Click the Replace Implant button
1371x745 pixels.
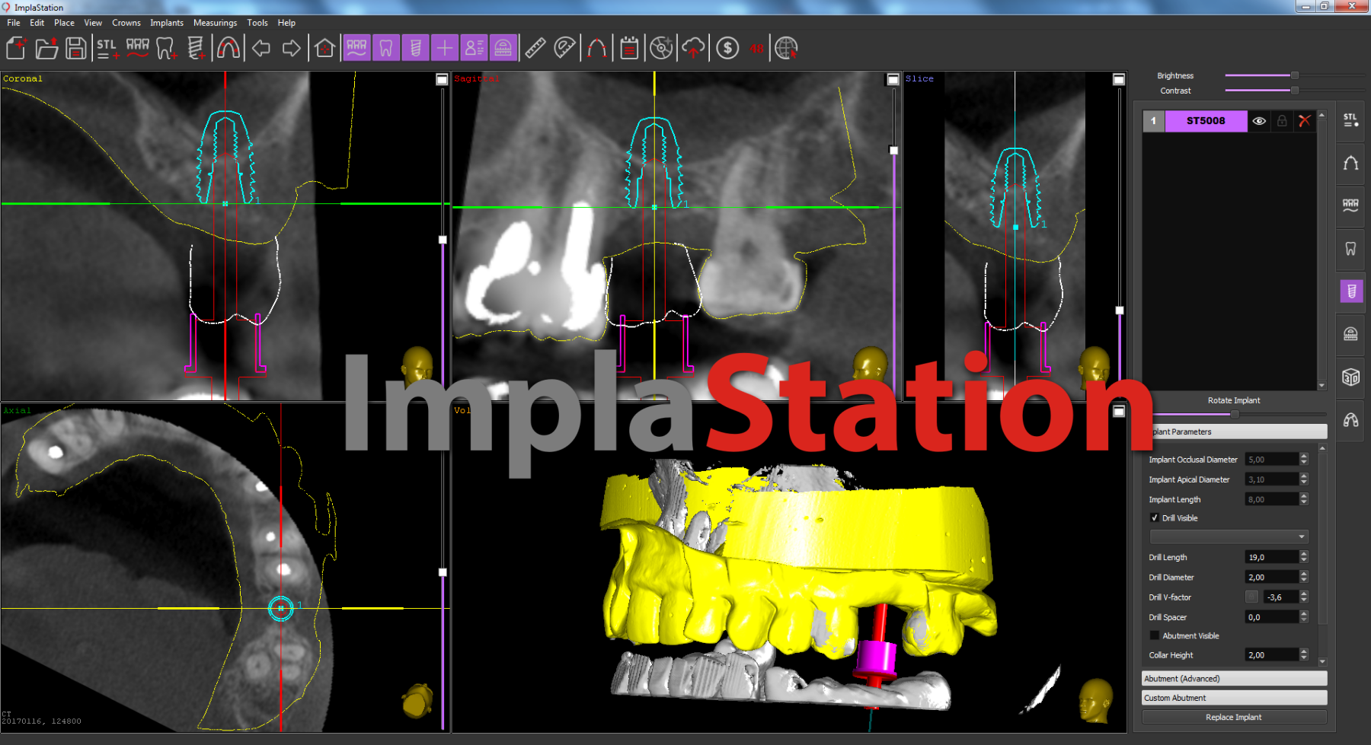[1234, 717]
